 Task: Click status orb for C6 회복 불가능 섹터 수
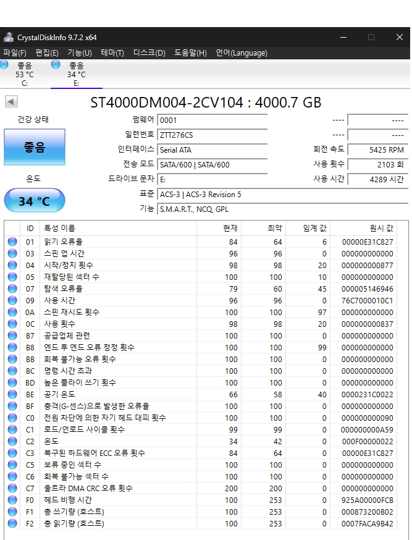click(x=12, y=476)
